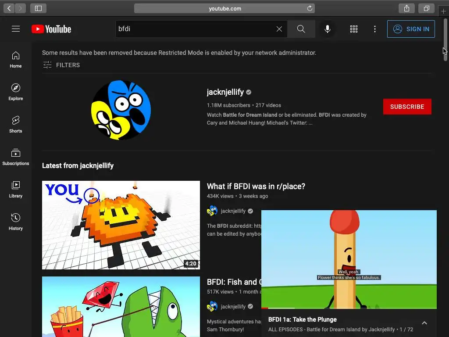Click 'Latest from jacknjellify' heading
This screenshot has width=449, height=337.
[x=78, y=165]
